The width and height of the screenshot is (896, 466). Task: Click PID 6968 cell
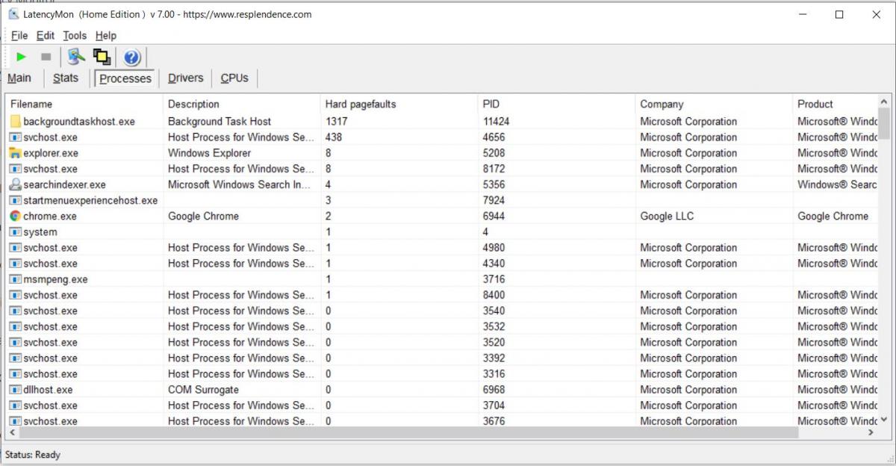[x=494, y=390]
